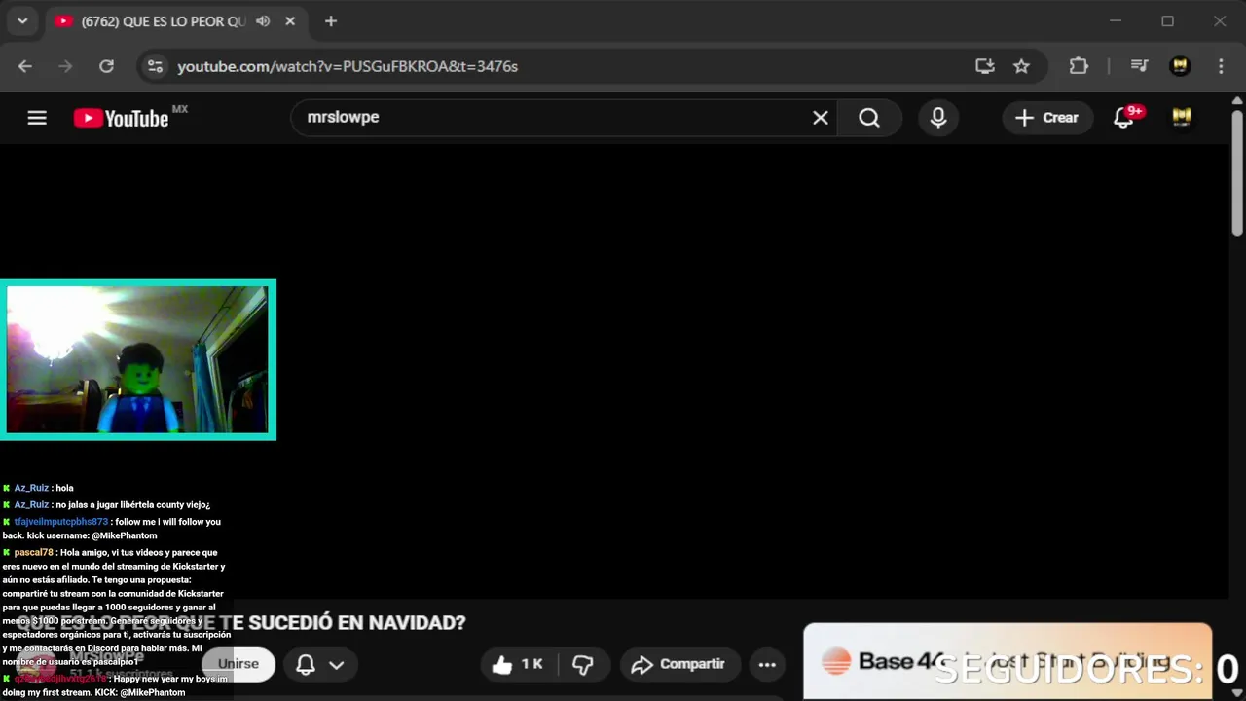Open Chrome three-dot menu
Screen dimensions: 1246x701
coord(1221,66)
